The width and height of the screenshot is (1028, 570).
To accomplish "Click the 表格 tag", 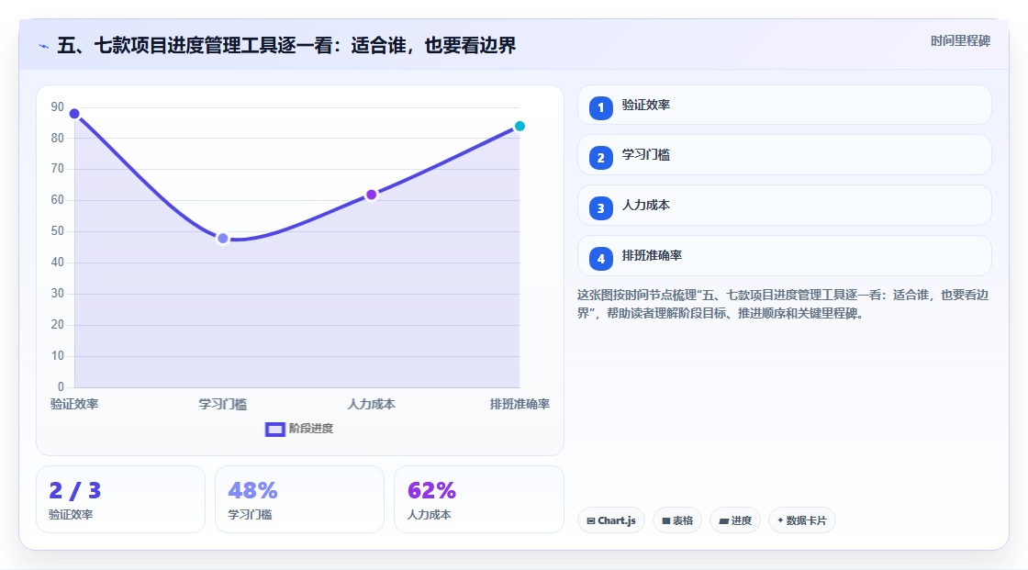I will [677, 520].
